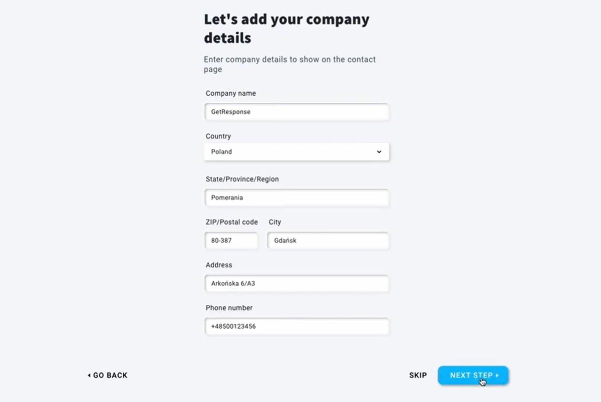
Task: Click the Company name field showing GetResponse
Action: pos(296,111)
